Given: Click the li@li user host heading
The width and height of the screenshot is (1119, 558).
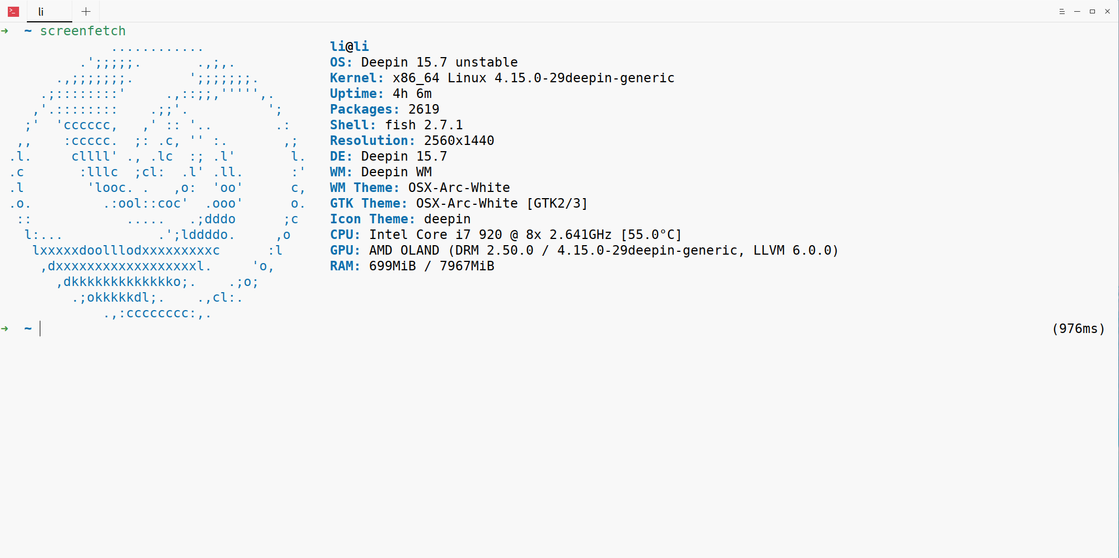Looking at the screenshot, I should point(349,46).
